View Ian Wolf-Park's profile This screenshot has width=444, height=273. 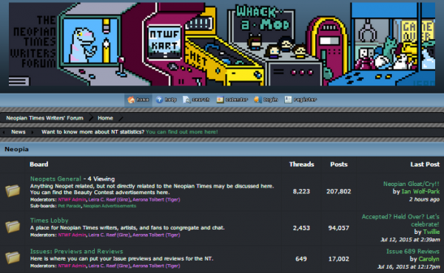(420, 191)
